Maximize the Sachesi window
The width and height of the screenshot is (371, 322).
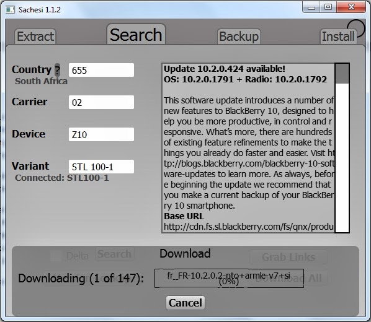(x=328, y=7)
